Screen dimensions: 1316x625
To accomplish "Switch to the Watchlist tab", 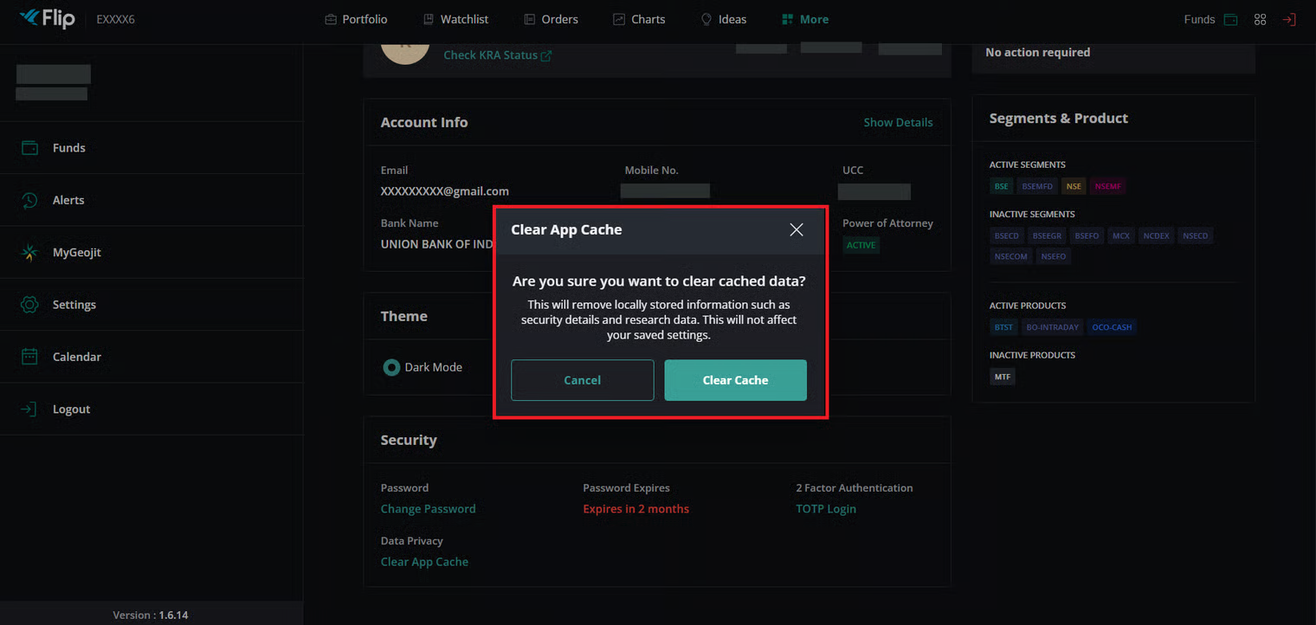I will (x=455, y=19).
